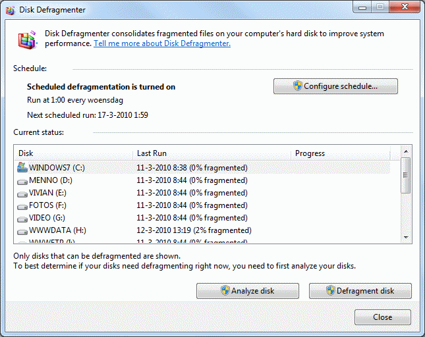Click 'Next scheduled run: 17-3-2010 1:59' text
425x337 pixels.
(87, 115)
